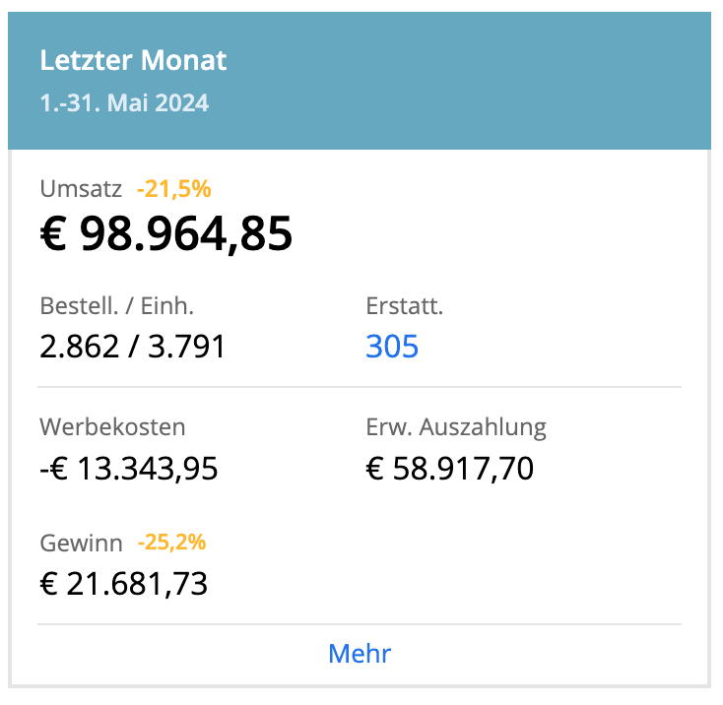The height and width of the screenshot is (705, 723).
Task: Click the -25,2% profit change indicator
Action: click(x=172, y=543)
